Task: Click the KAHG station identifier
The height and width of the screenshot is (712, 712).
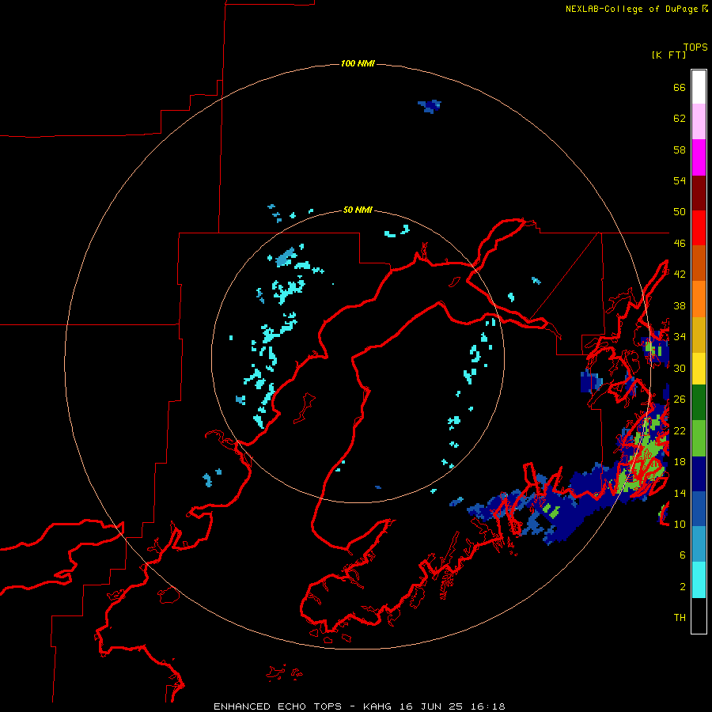Action: 379,706
